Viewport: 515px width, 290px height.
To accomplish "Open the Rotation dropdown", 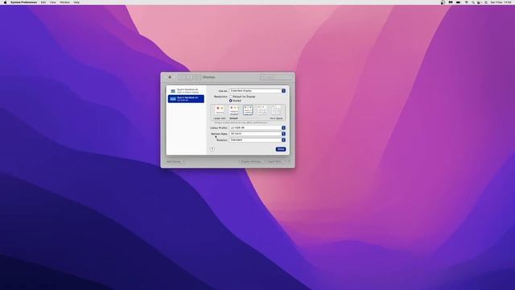I will click(x=257, y=140).
